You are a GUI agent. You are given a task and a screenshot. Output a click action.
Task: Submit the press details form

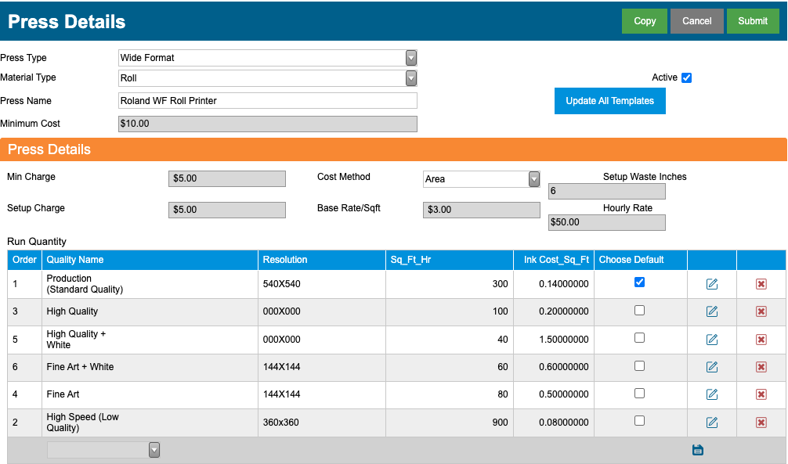tap(752, 21)
